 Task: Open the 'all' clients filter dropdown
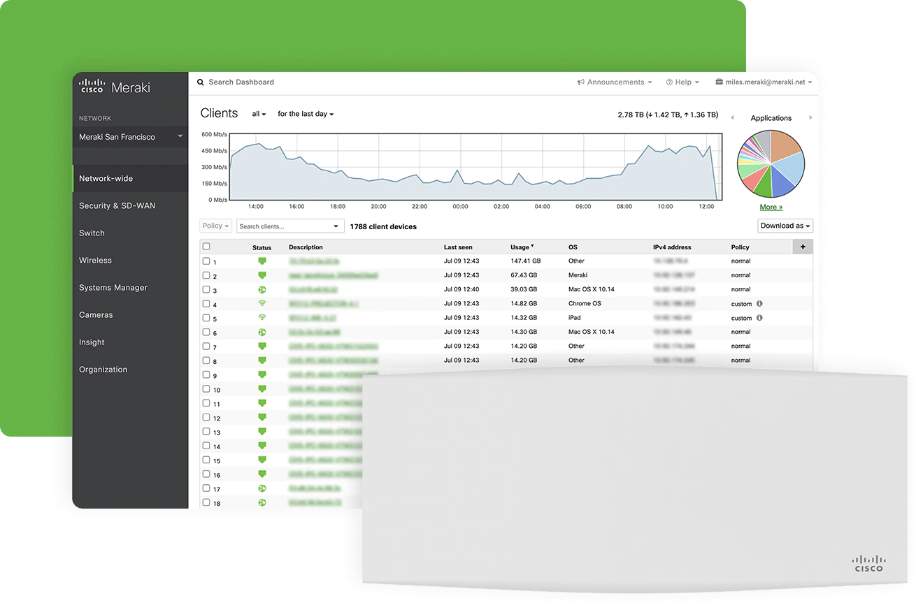point(259,114)
